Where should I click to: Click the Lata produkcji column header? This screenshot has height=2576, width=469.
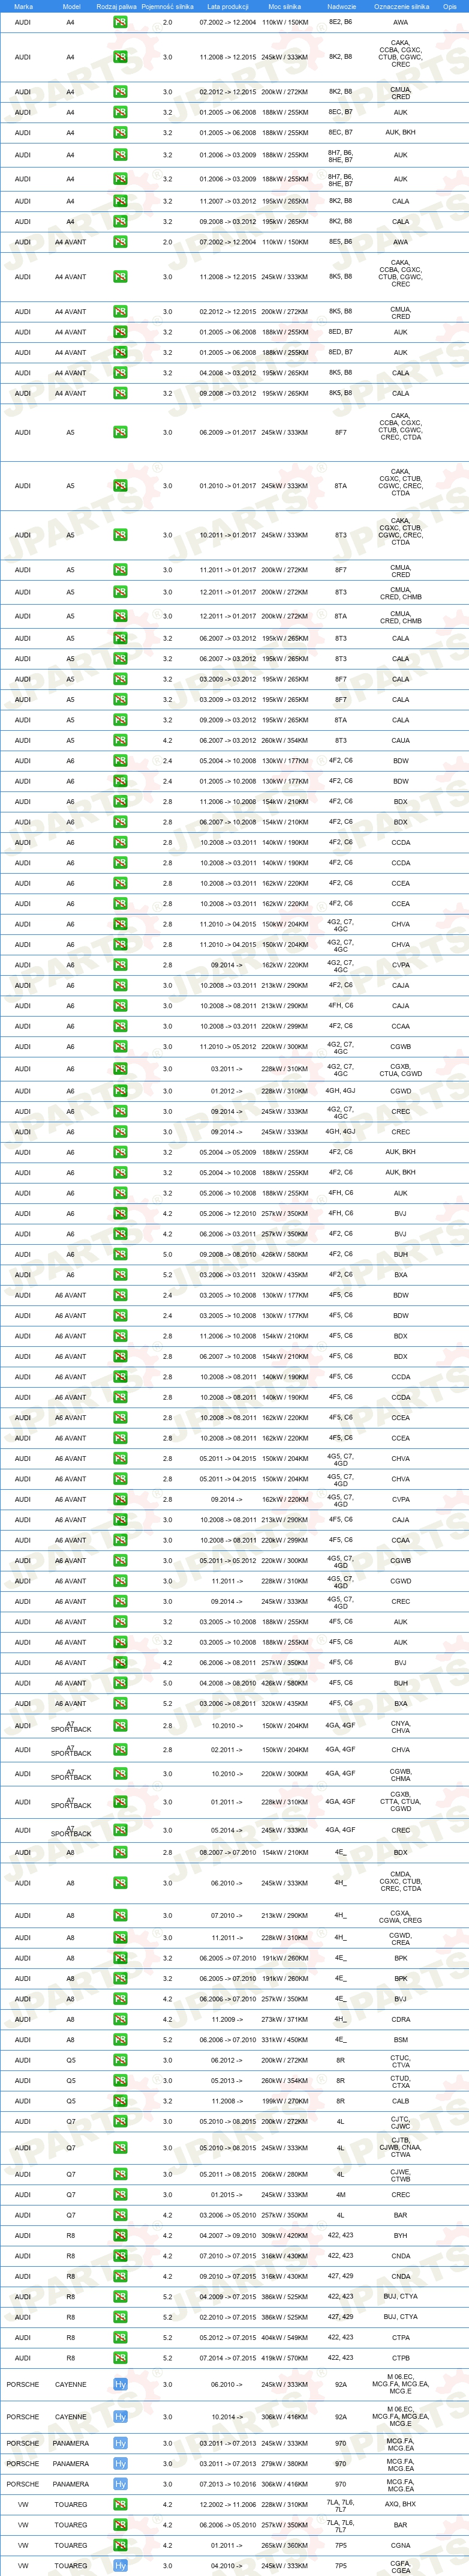(x=227, y=6)
